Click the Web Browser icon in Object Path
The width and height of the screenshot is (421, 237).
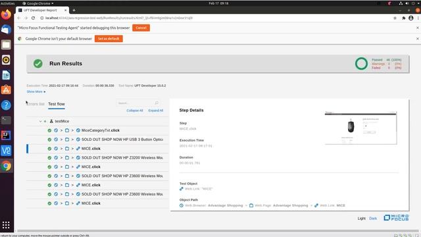[182, 205]
